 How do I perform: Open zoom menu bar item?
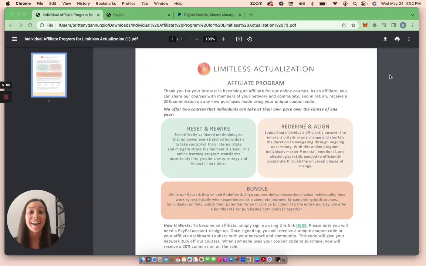(256, 4)
